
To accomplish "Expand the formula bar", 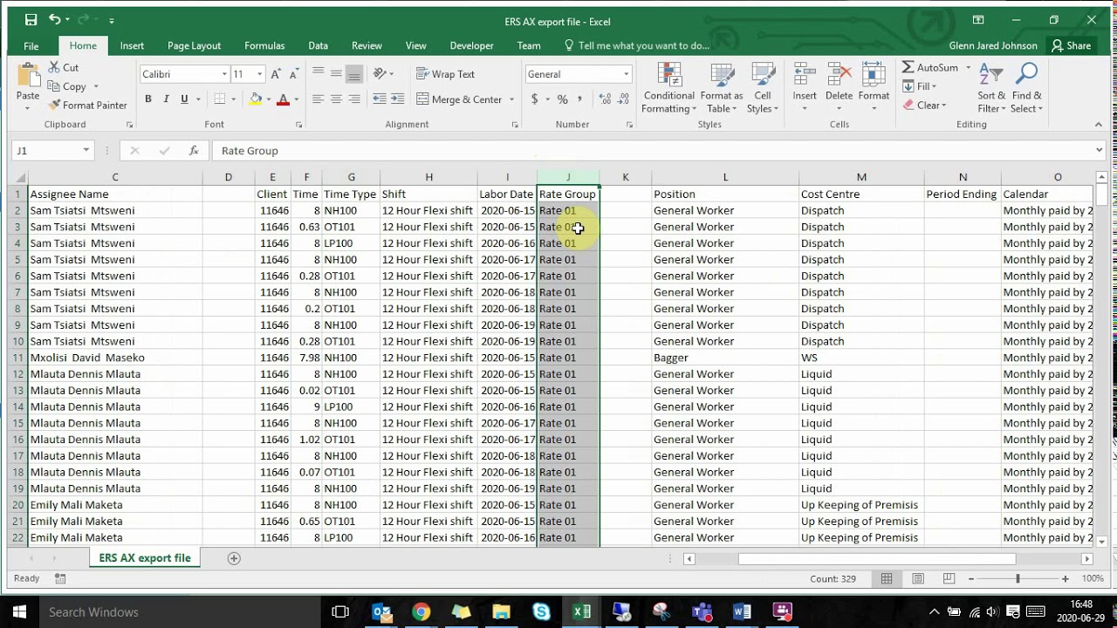I will pyautogui.click(x=1099, y=151).
